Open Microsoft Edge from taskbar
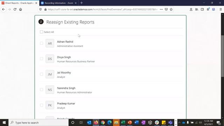224x126 pixels. coord(110,122)
